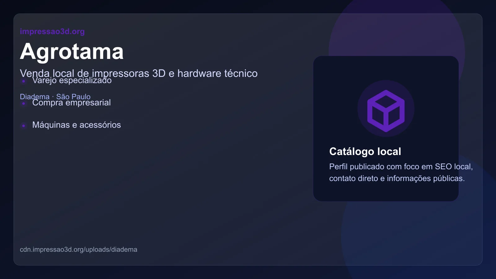
Task: Click the Diadema · São Paulo location
Action: pyautogui.click(x=55, y=96)
